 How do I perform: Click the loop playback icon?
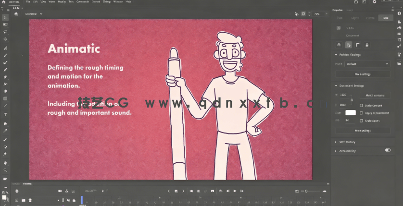coord(221,191)
